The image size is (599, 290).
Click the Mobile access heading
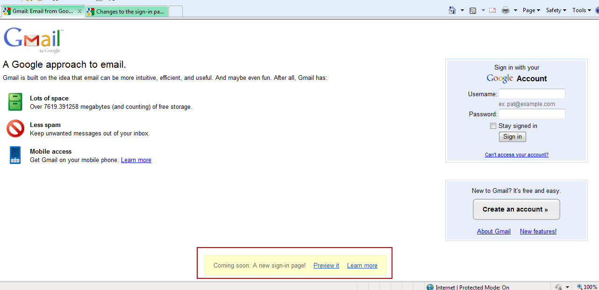click(x=50, y=151)
